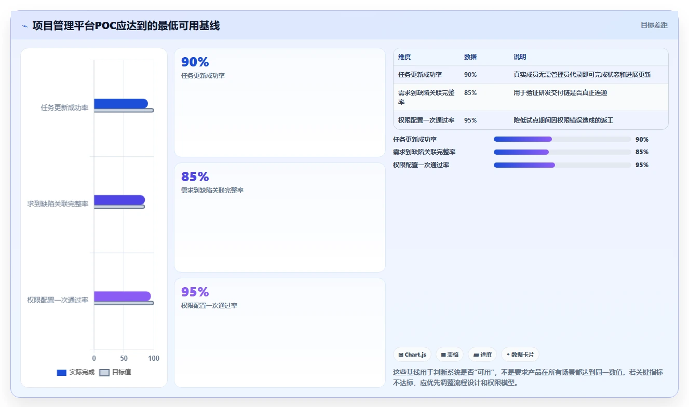Open the 90% 任务更新成功率 data card
This screenshot has width=689, height=407.
click(280, 103)
